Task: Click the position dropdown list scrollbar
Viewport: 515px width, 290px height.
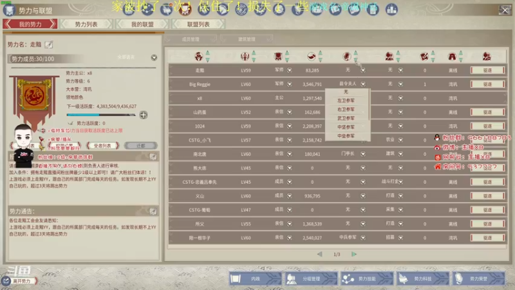Action: click(x=369, y=104)
